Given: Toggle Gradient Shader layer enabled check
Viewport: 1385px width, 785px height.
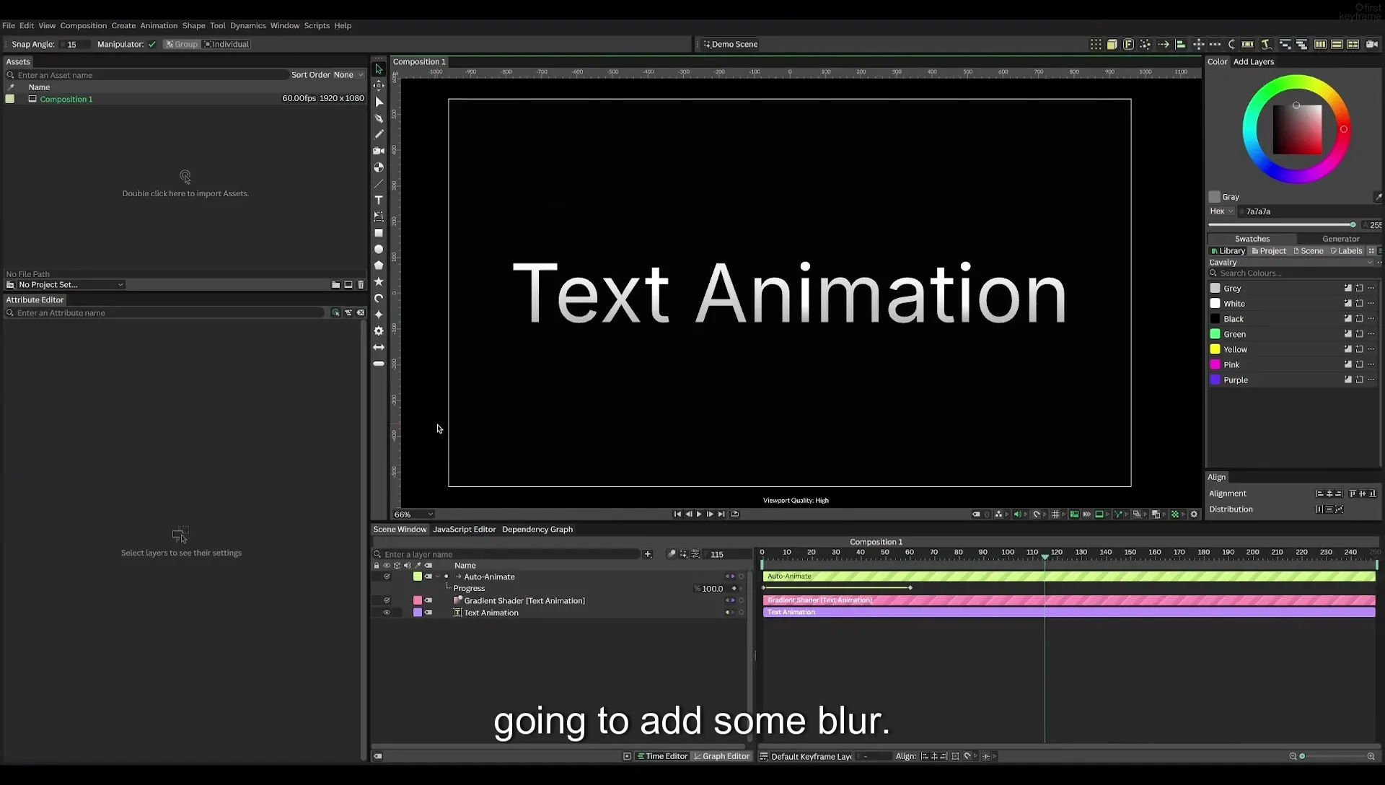Looking at the screenshot, I should (x=387, y=601).
